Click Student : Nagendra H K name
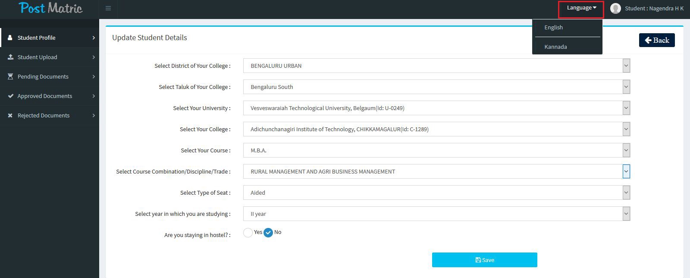The height and width of the screenshot is (278, 690). [654, 8]
